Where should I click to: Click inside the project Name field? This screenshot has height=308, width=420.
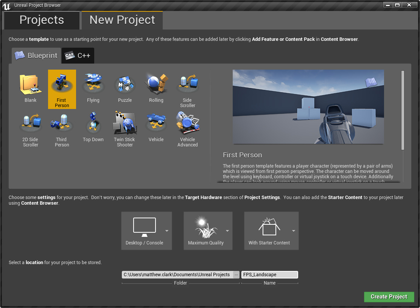[x=269, y=274]
